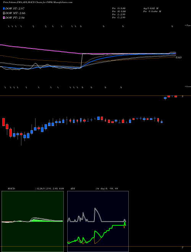Click the 3.65 EMA price label

coord(179,57)
